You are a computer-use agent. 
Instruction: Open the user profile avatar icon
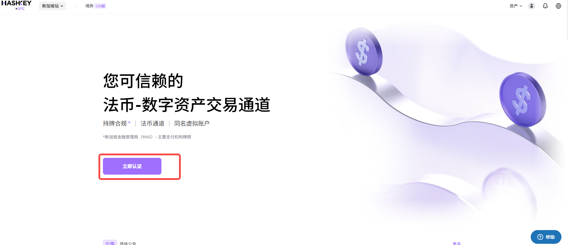click(532, 6)
